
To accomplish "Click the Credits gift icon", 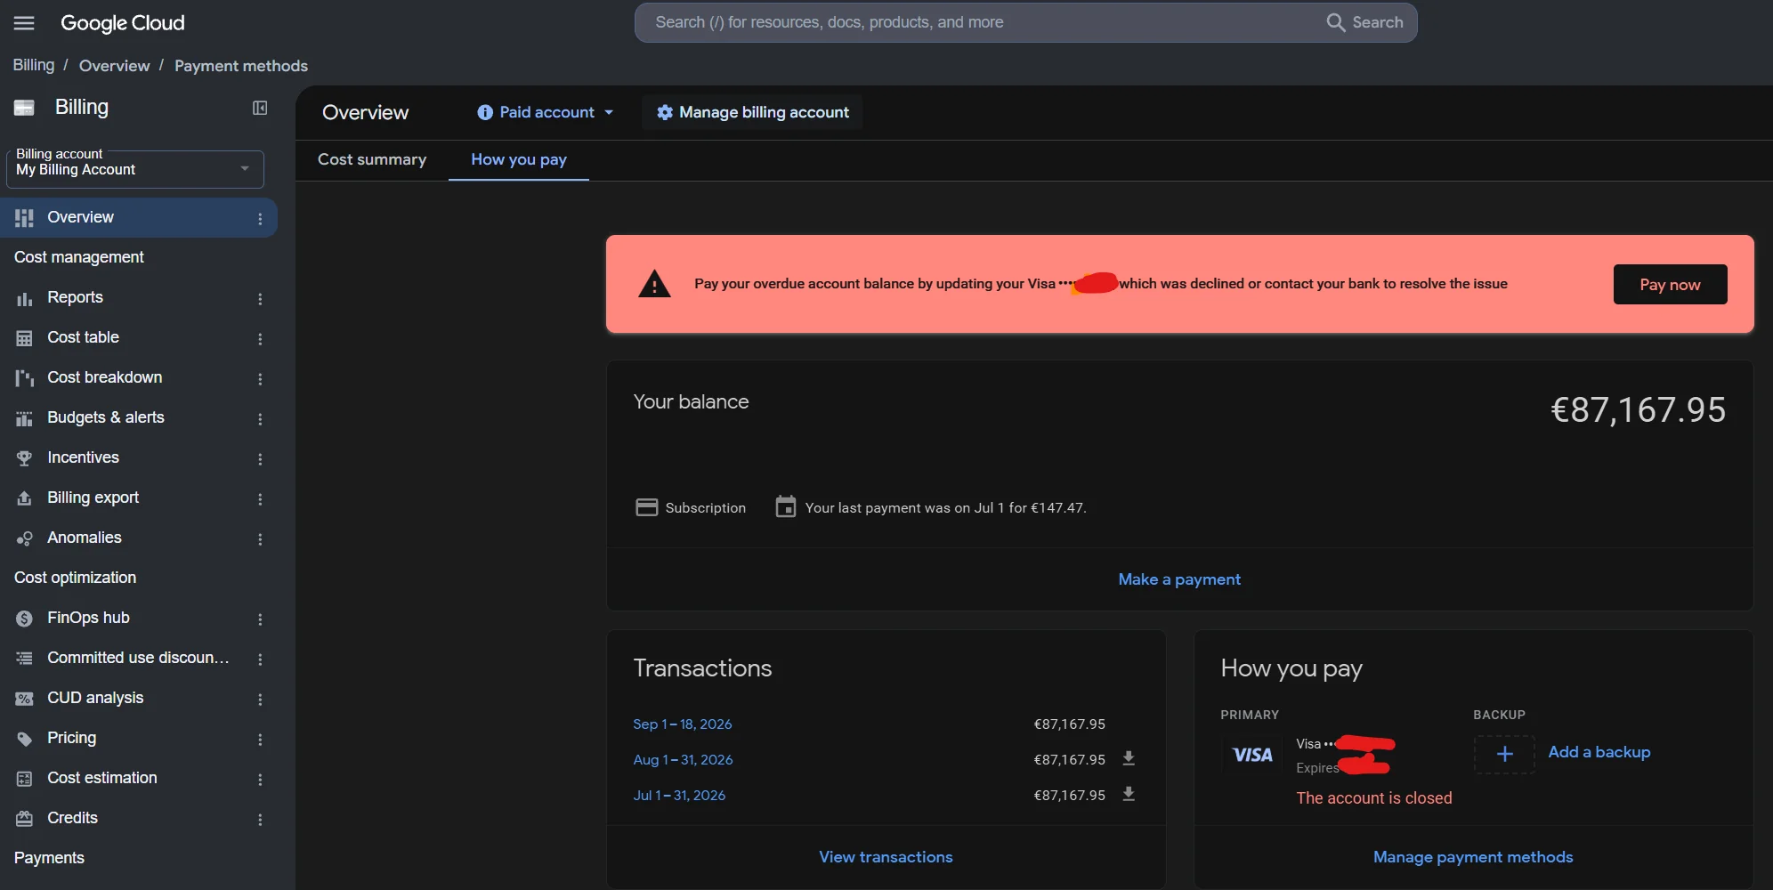I will pos(24,819).
